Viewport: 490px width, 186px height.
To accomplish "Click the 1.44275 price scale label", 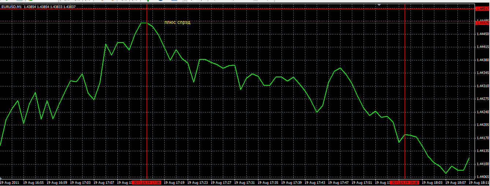I will tap(483, 99).
